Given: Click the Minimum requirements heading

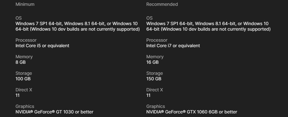Looking at the screenshot, I should tap(25, 4).
